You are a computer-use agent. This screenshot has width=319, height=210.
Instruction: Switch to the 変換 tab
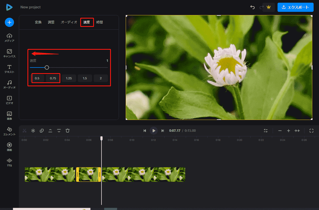[x=38, y=22]
